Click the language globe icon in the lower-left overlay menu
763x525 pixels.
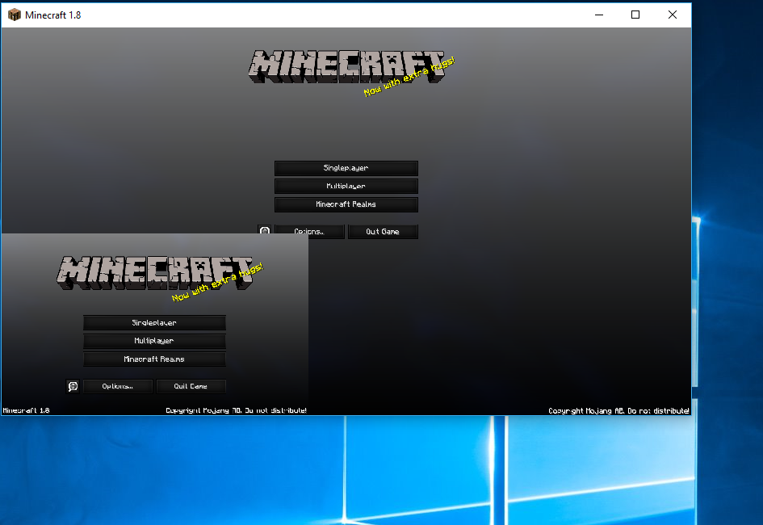coord(73,386)
